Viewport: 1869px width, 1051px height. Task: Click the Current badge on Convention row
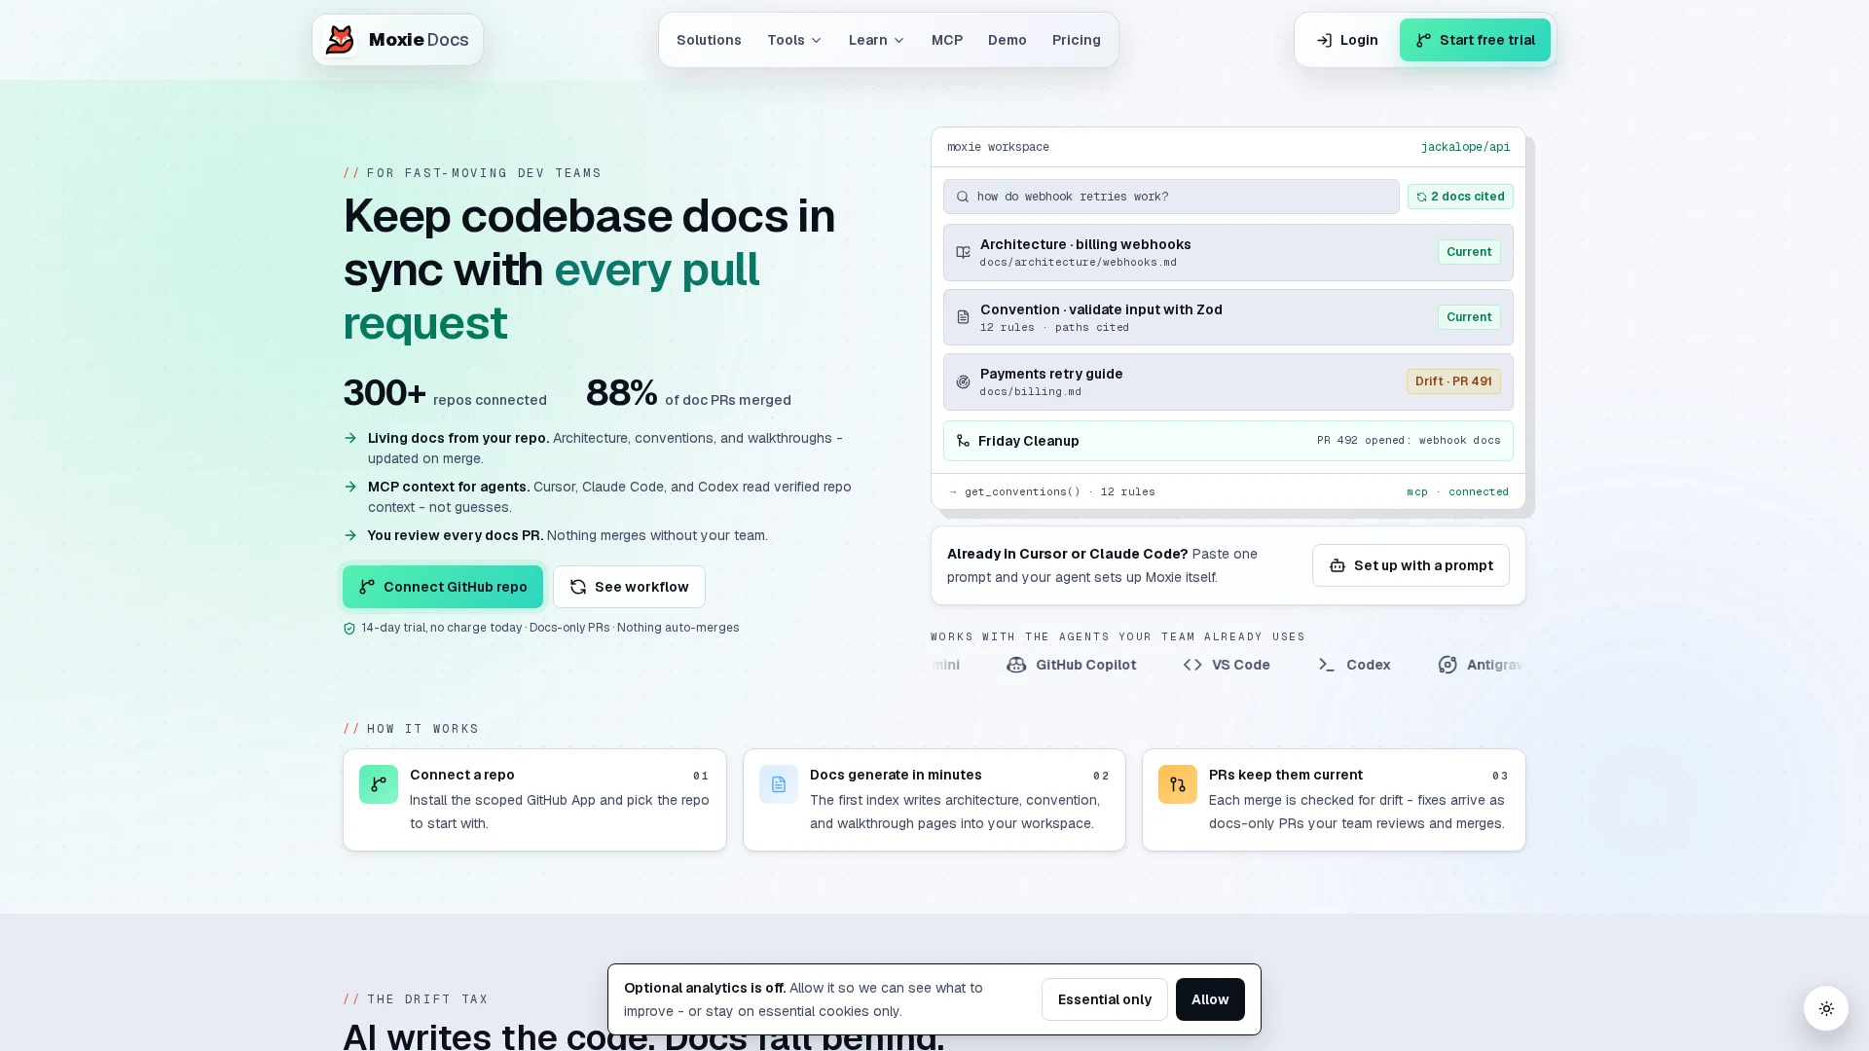pos(1469,317)
